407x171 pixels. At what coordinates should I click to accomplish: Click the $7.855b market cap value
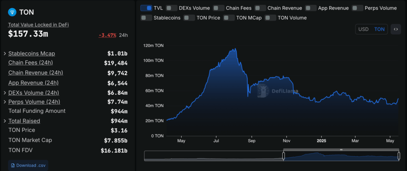point(116,140)
